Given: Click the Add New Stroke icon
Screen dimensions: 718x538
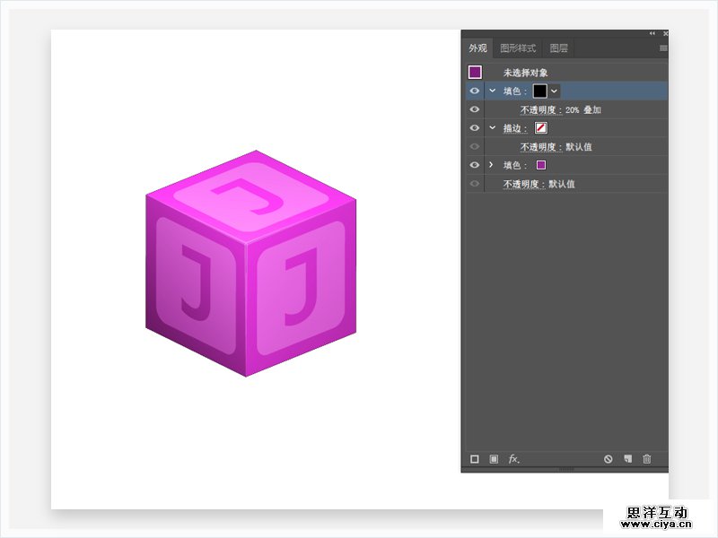Looking at the screenshot, I should pos(475,459).
